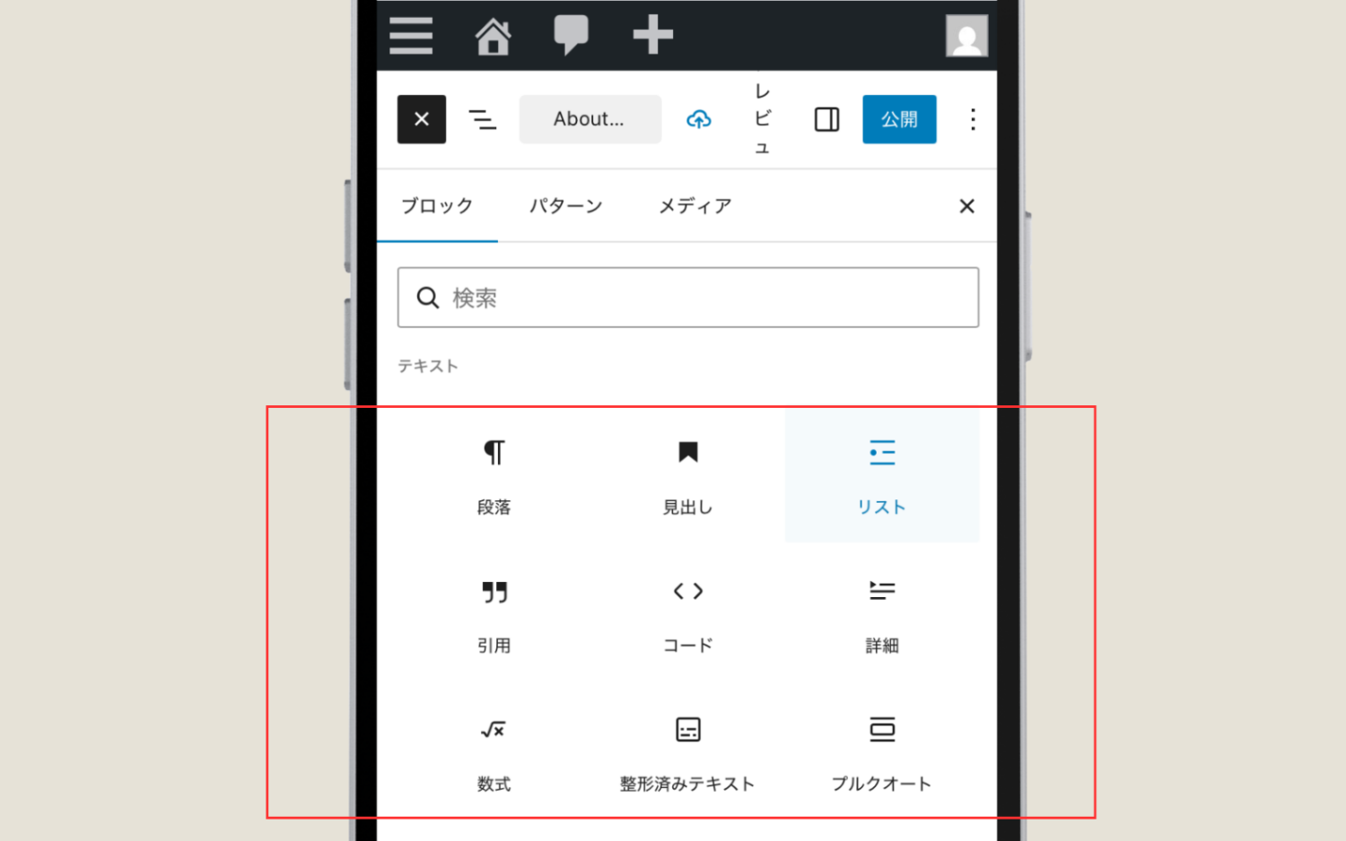Add the 引用 quote block
Viewport: 1346px width, 841px height.
point(494,615)
